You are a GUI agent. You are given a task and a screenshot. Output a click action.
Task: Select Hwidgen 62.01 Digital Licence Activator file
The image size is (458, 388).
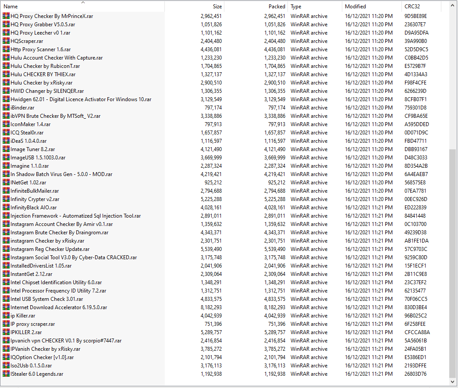(x=81, y=99)
